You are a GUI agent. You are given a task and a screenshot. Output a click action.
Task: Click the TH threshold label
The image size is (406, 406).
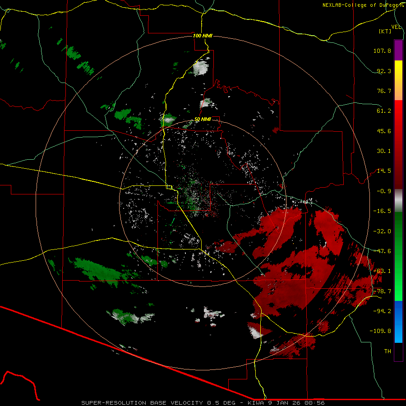pyautogui.click(x=388, y=351)
